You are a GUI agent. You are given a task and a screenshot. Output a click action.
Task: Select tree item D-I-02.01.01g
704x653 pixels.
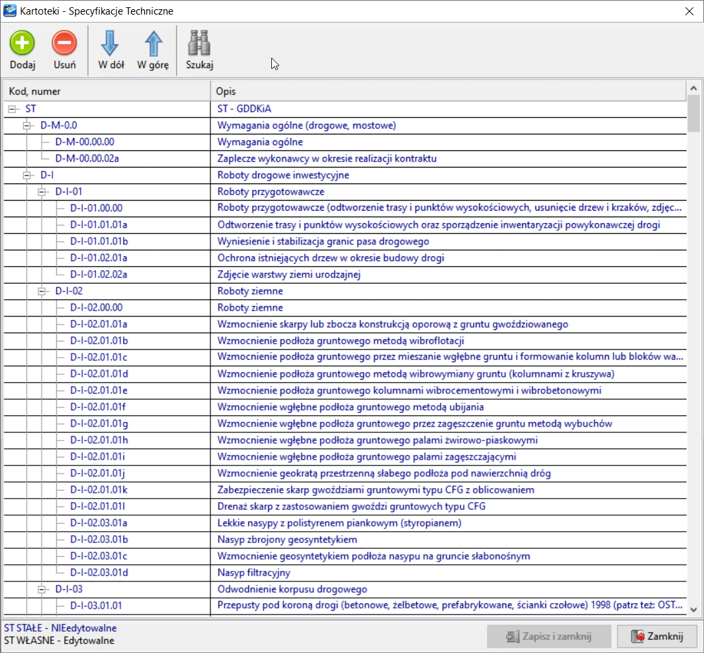click(x=99, y=423)
